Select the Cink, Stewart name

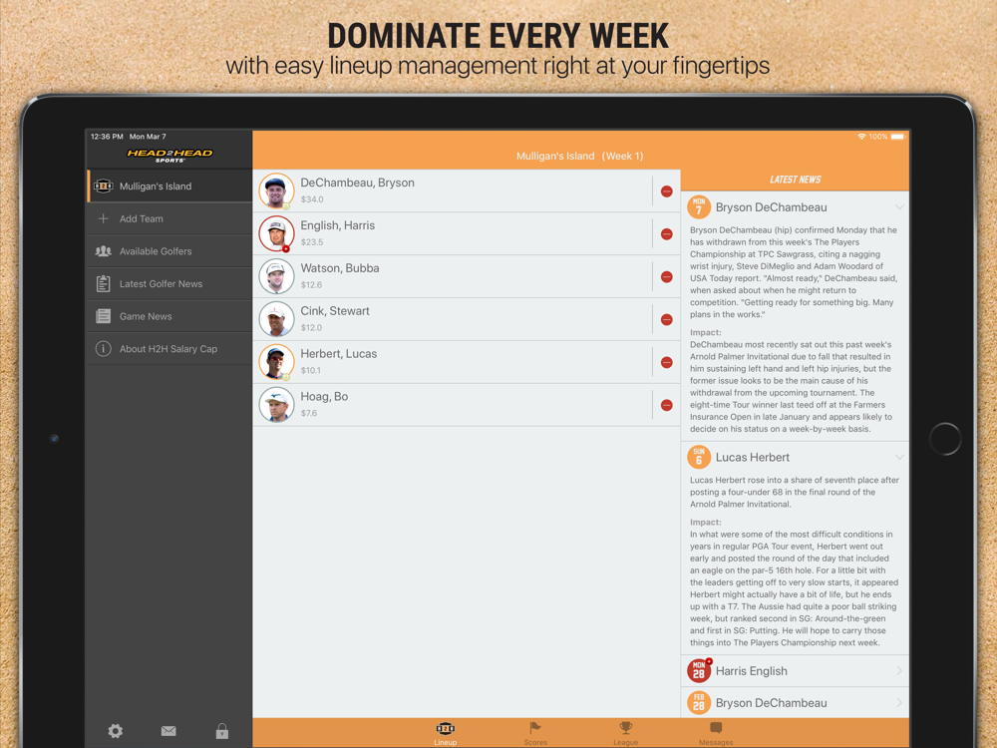tap(335, 311)
